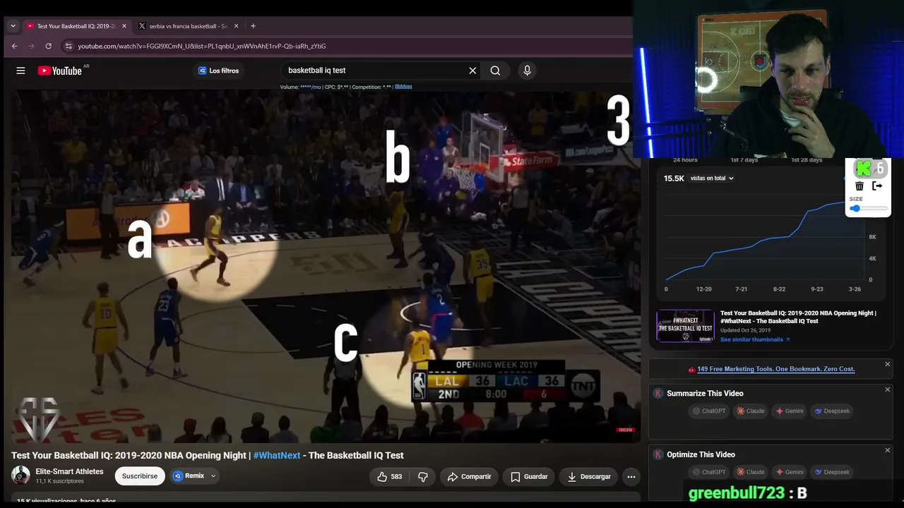This screenshot has width=904, height=508.
Task: Open the more actions ellipsis menu
Action: pos(631,476)
